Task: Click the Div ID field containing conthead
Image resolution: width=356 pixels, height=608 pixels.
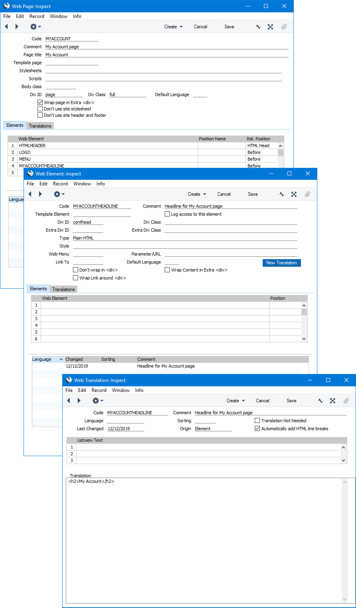Action: pos(88,222)
